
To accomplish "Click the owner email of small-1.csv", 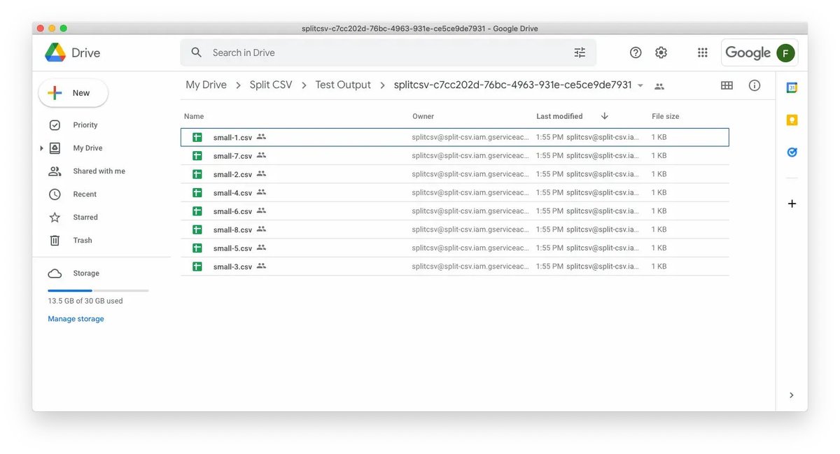I will tap(470, 137).
